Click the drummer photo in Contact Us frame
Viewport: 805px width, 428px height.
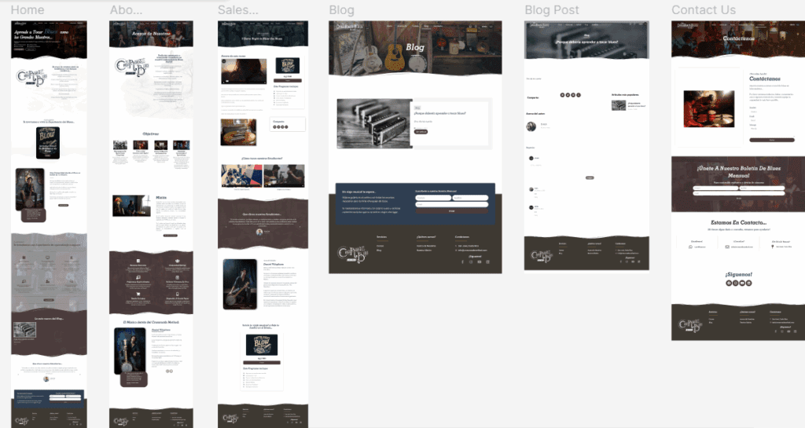coord(709,108)
